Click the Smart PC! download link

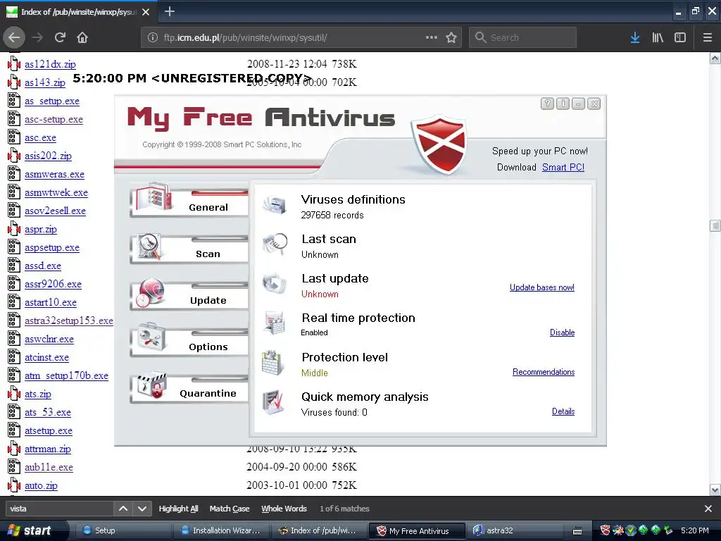[x=563, y=167]
